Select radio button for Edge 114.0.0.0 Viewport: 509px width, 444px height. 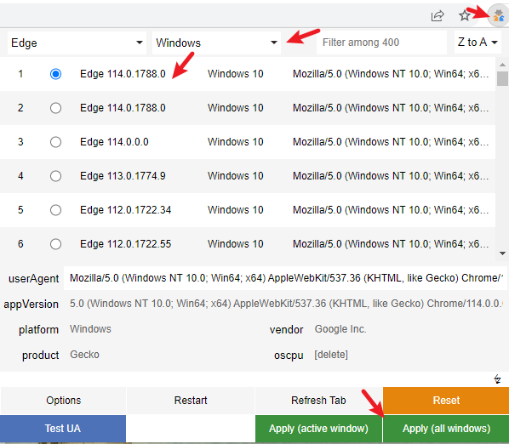coord(55,142)
